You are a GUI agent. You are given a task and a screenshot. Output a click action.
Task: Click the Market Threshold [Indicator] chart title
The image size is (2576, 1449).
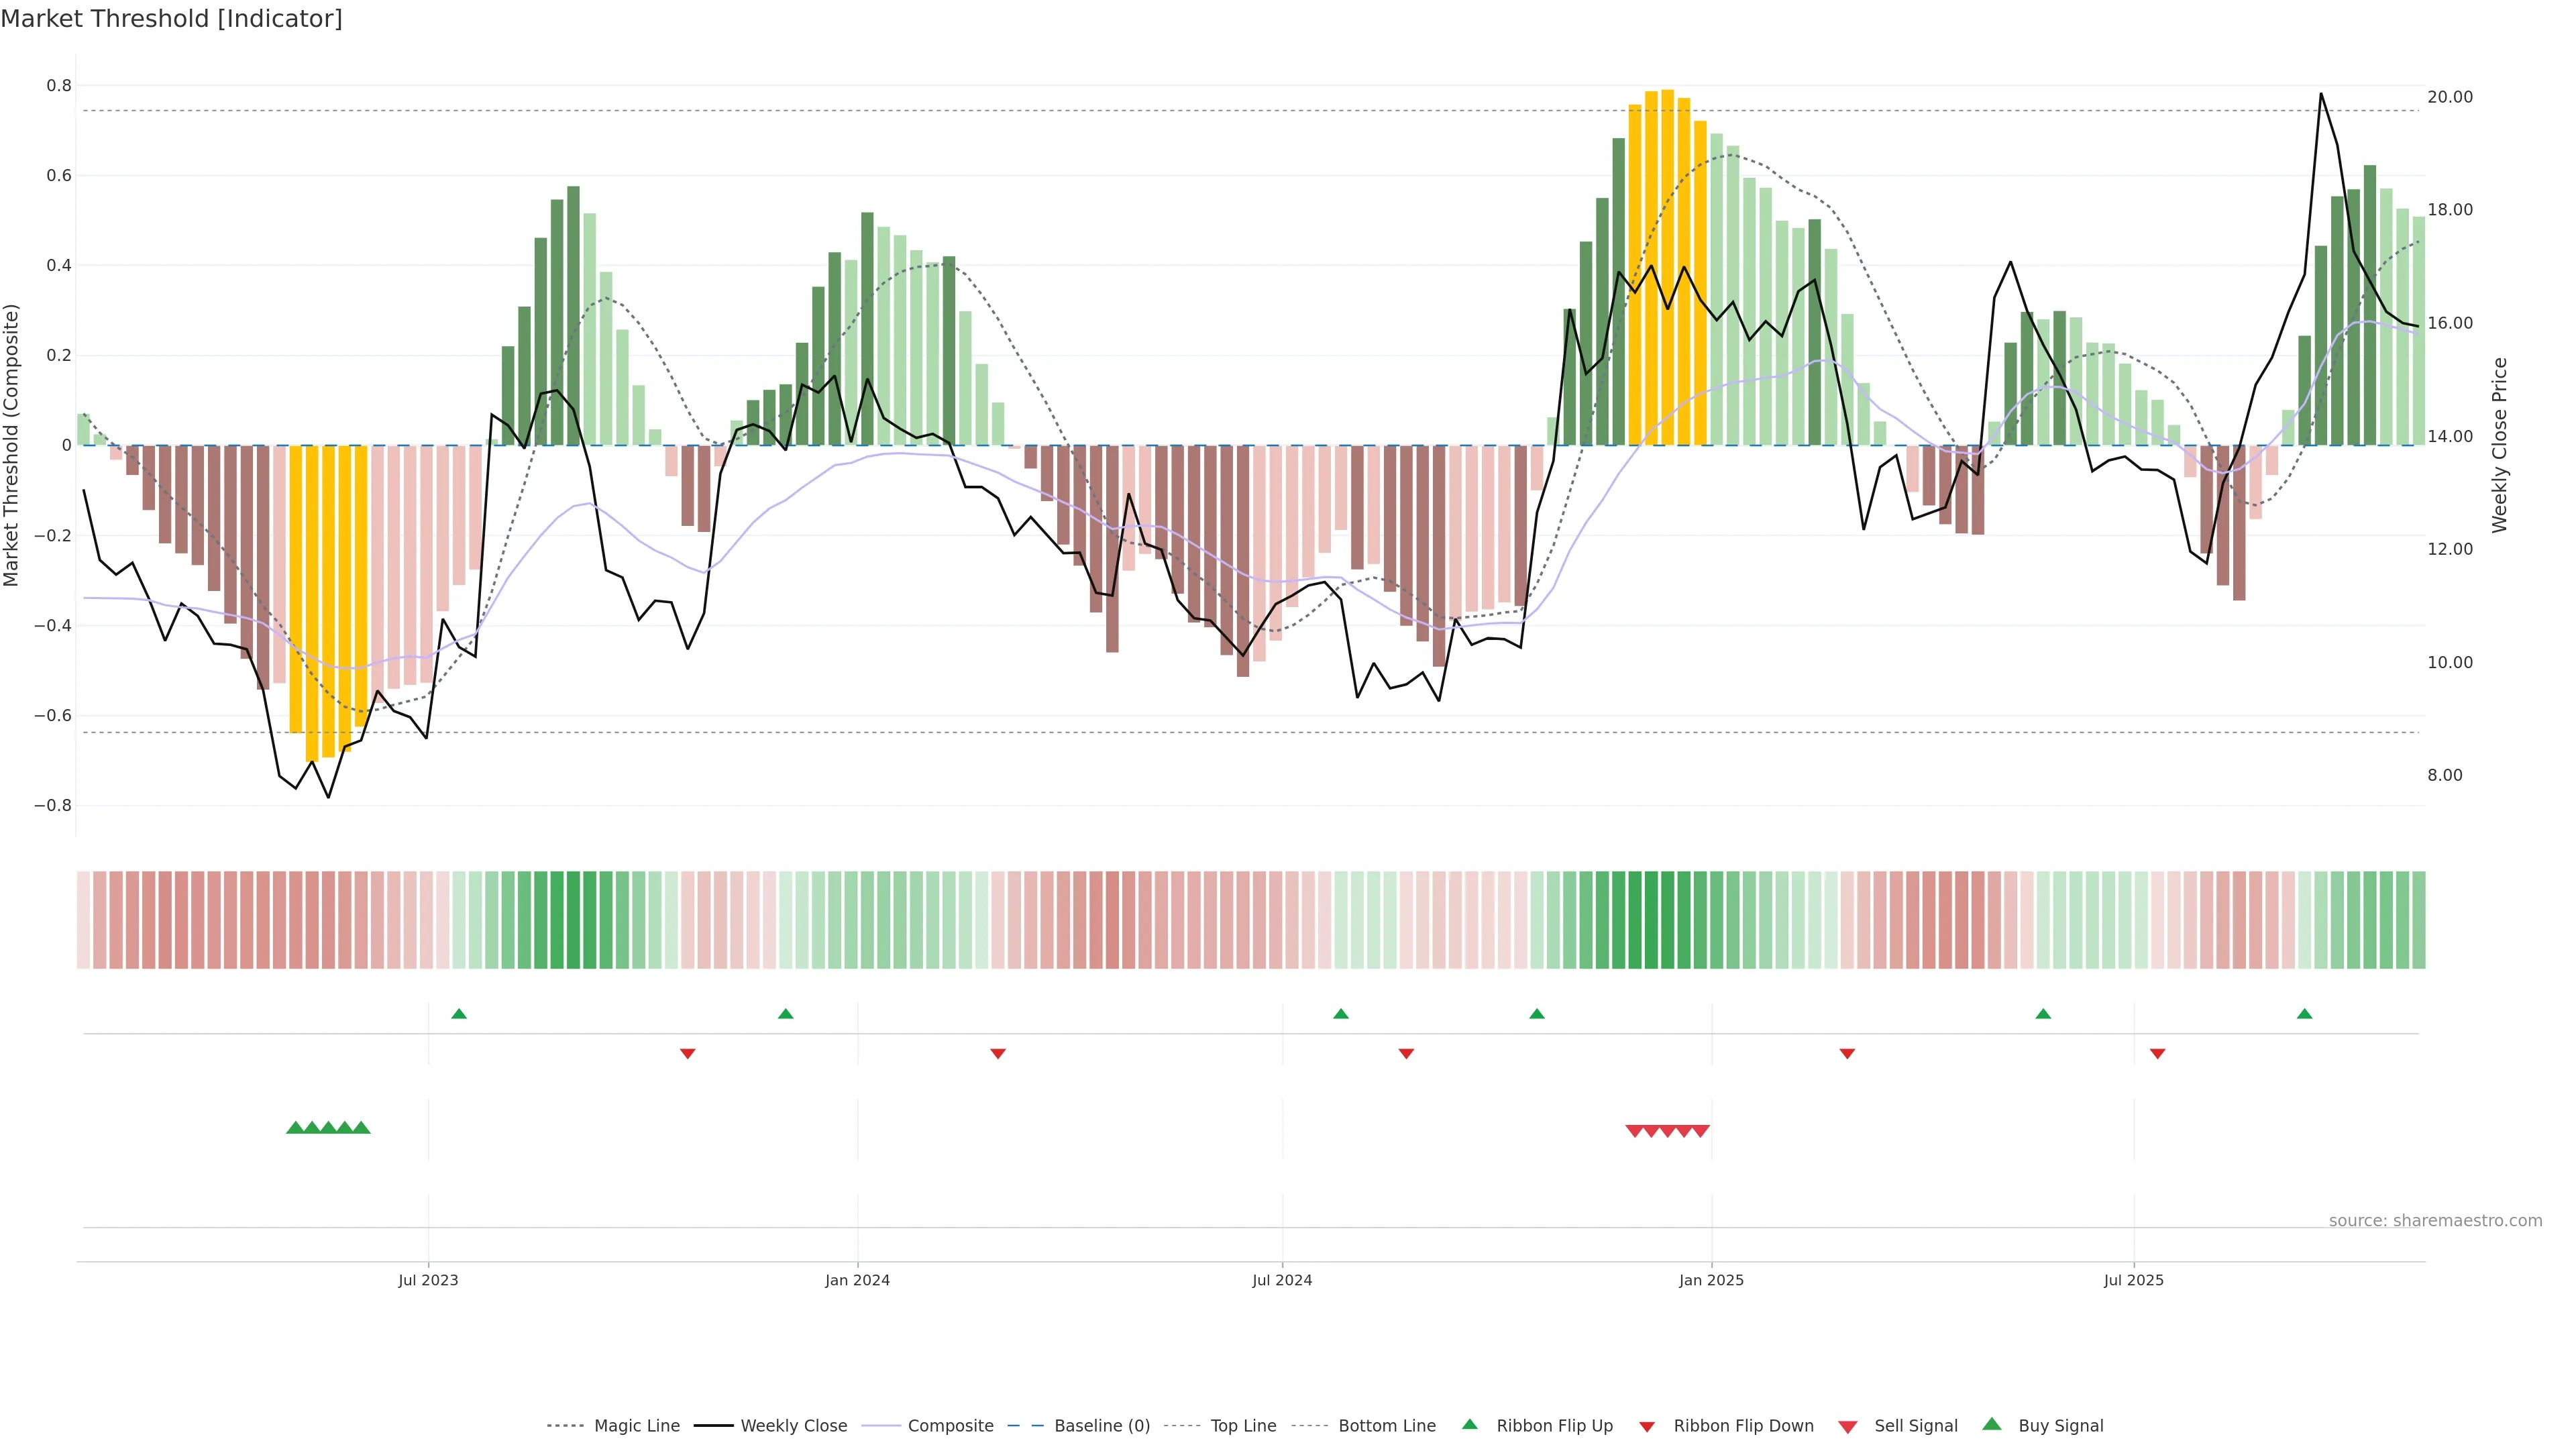tap(171, 19)
